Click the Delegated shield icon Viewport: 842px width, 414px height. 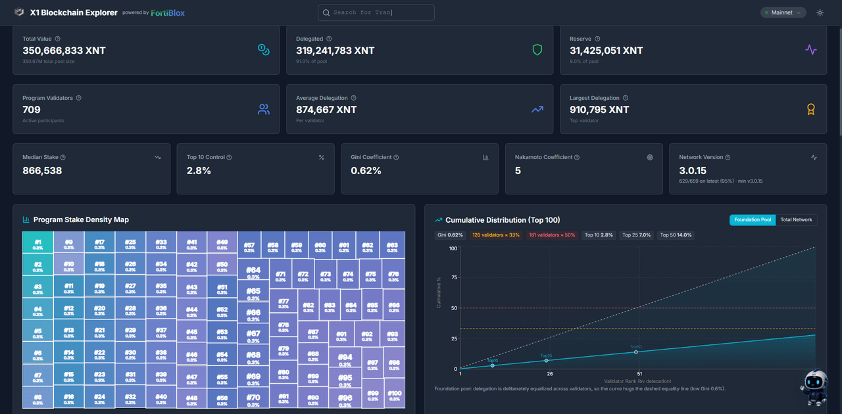tap(537, 50)
